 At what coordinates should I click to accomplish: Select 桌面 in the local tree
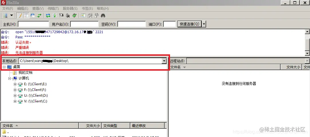(x=17, y=67)
